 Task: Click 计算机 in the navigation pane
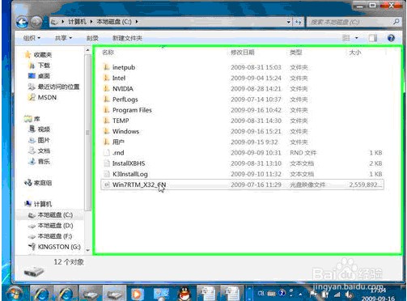click(43, 204)
